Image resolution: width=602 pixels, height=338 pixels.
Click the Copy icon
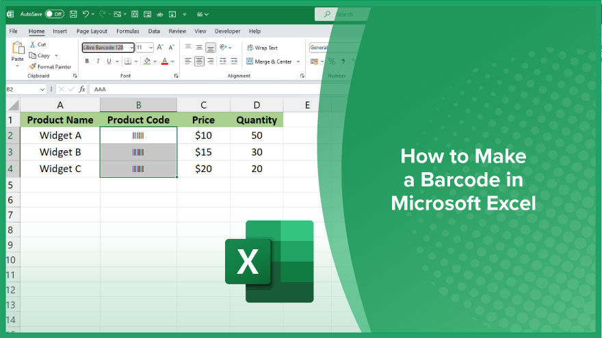pos(33,55)
